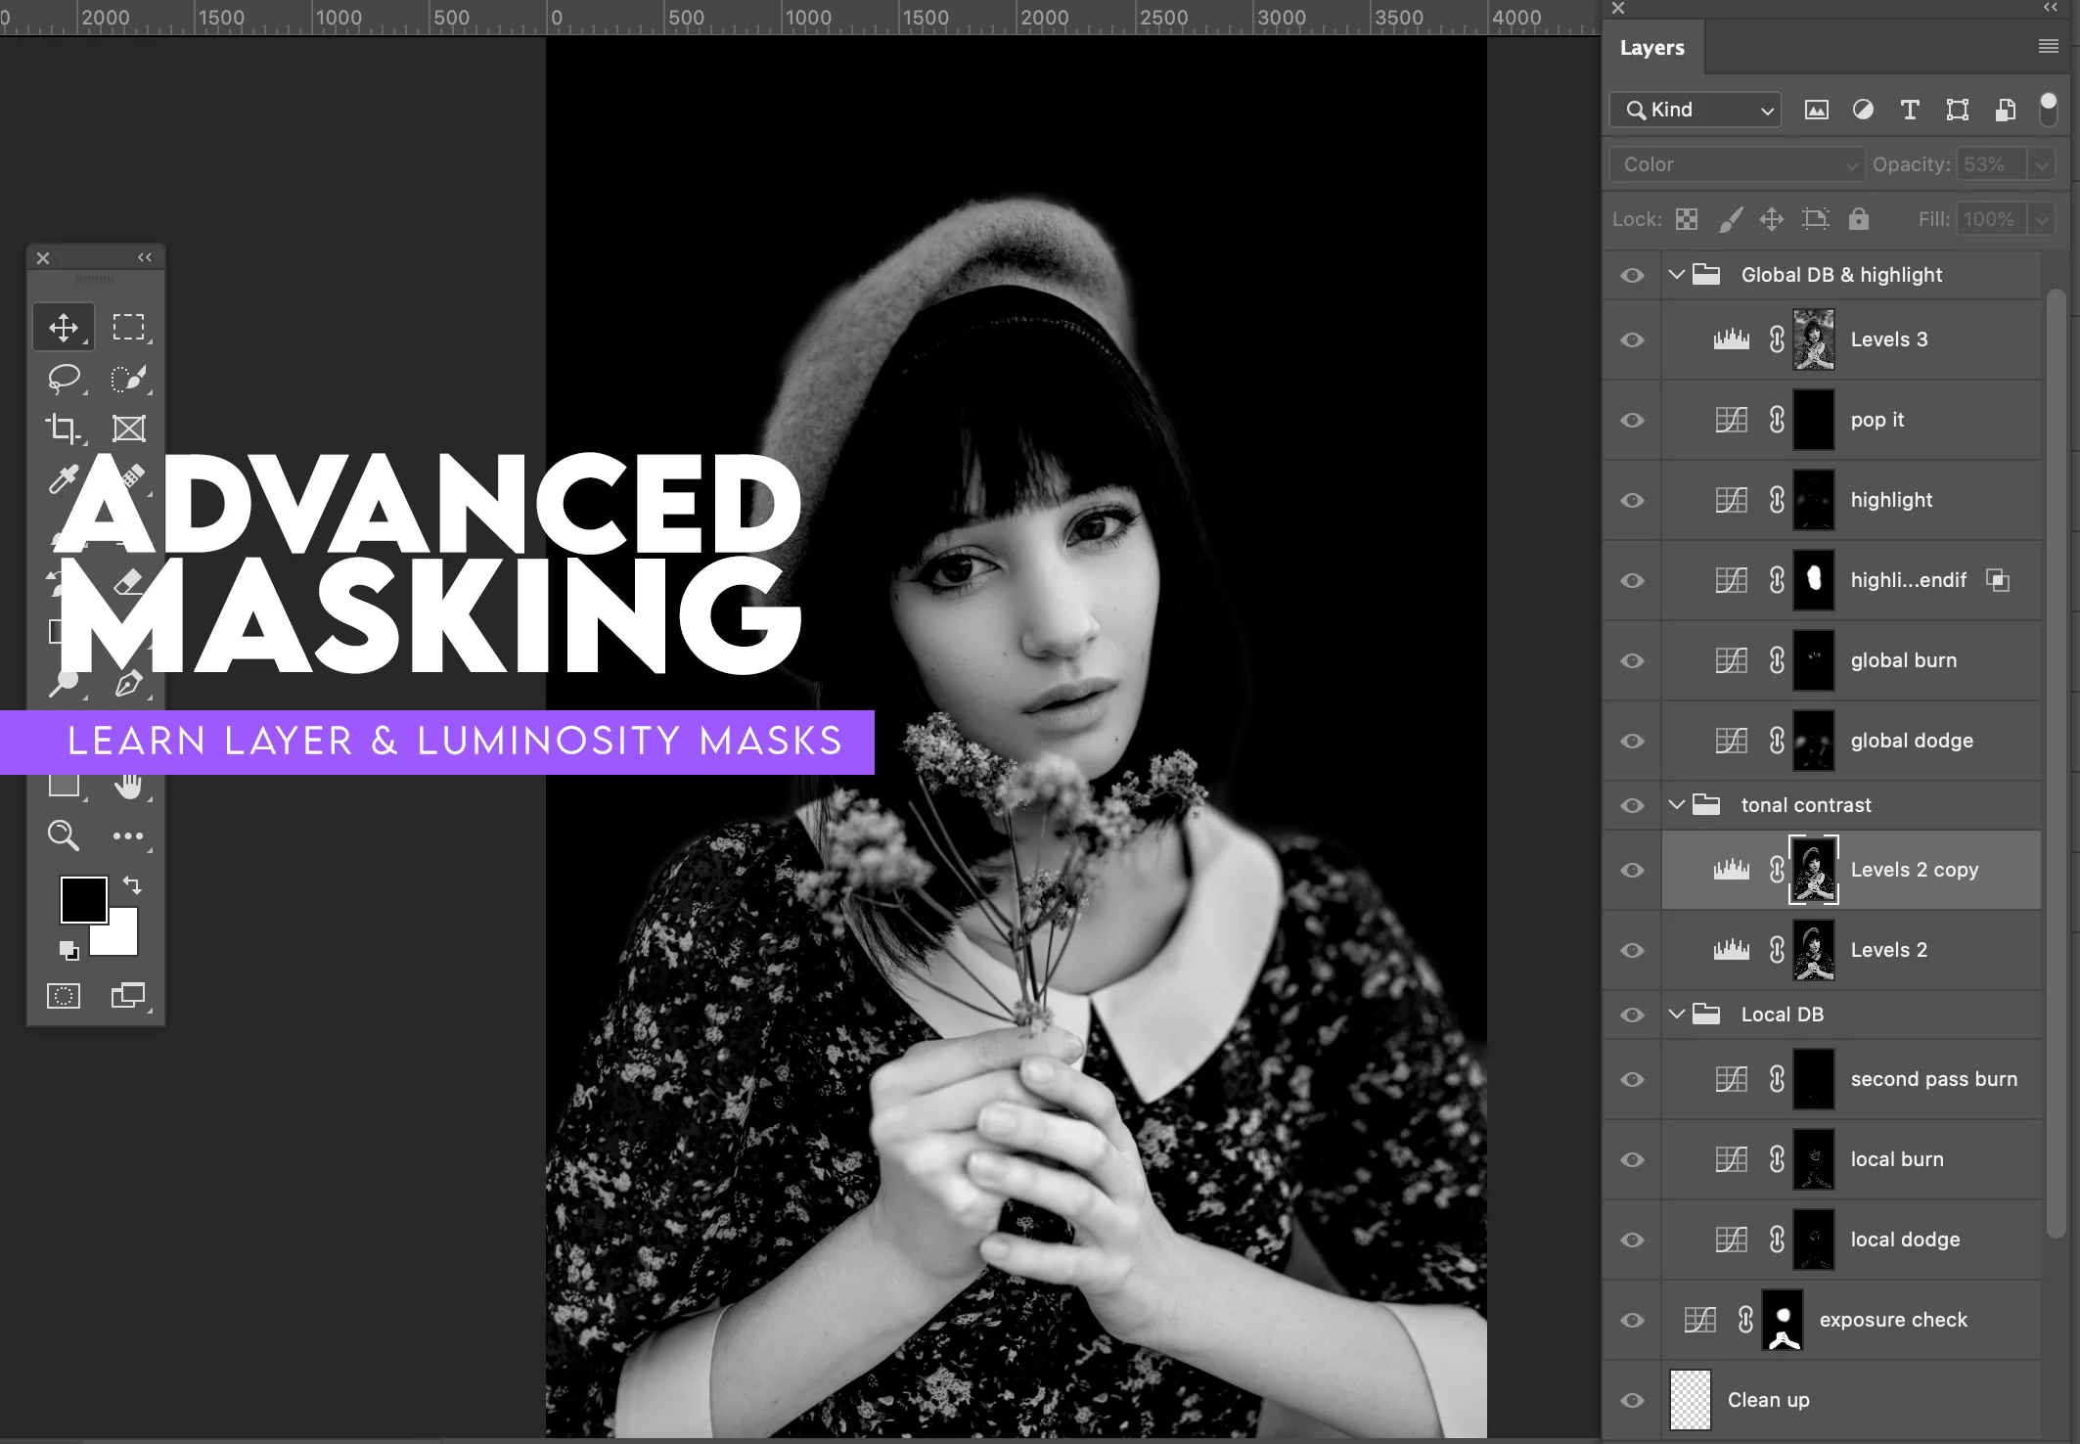This screenshot has height=1444, width=2080.
Task: Open the Layers panel tab
Action: pos(1651,48)
